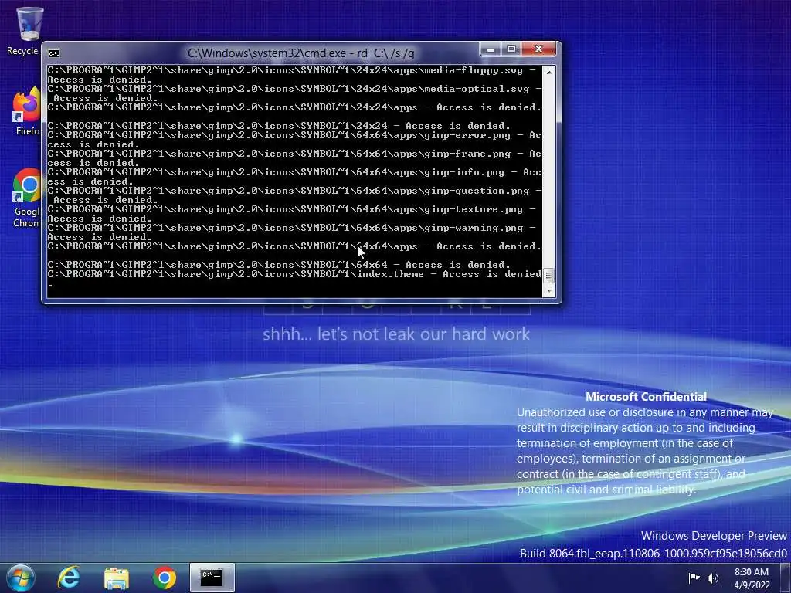Click the console scrollbar down arrow

(x=549, y=291)
